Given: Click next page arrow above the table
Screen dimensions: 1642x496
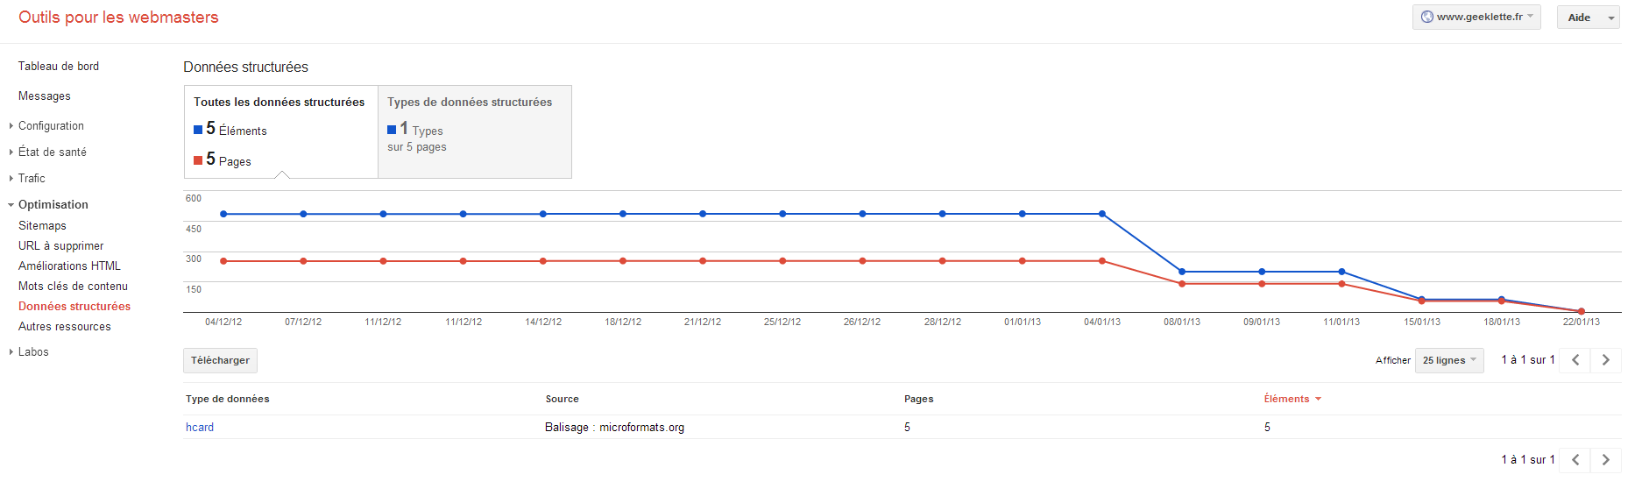Looking at the screenshot, I should tap(1605, 360).
